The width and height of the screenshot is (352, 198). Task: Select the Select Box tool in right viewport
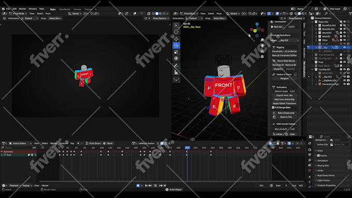click(x=176, y=25)
